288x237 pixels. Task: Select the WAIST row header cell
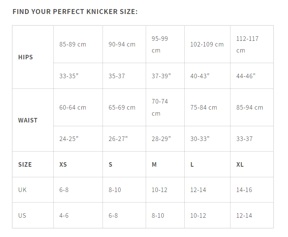28,120
